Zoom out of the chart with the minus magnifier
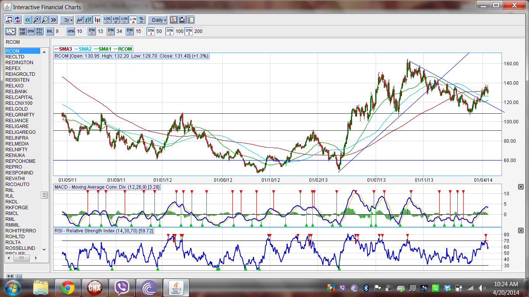 click(x=45, y=20)
